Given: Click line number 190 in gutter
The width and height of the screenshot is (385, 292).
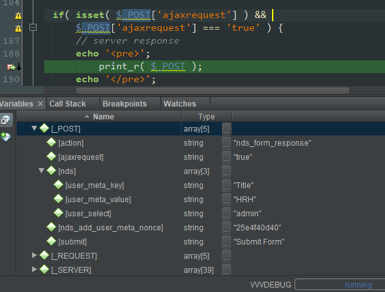Looking at the screenshot, I should (x=11, y=80).
